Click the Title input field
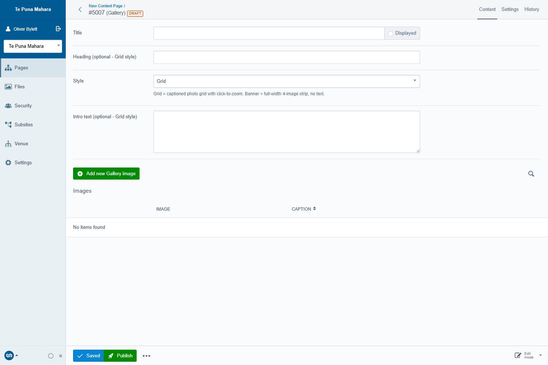Screen dimensions: 548x365 tap(269, 33)
